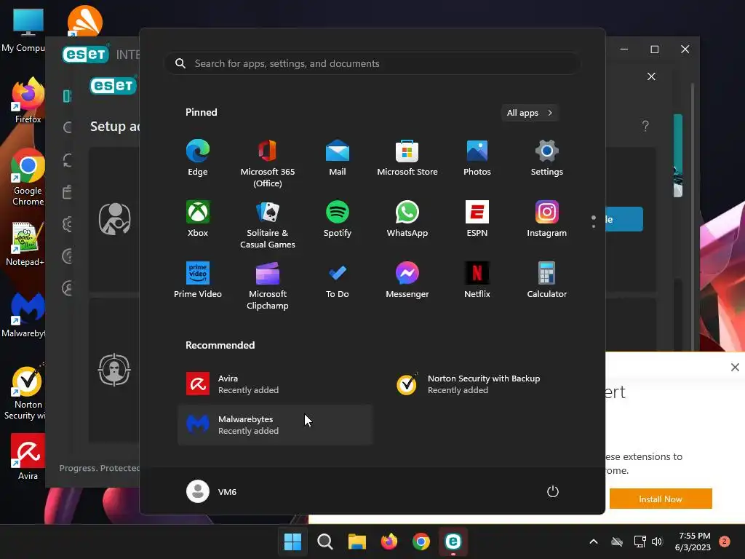This screenshot has height=559, width=745.
Task: Switch to ESET window on taskbar
Action: (453, 542)
